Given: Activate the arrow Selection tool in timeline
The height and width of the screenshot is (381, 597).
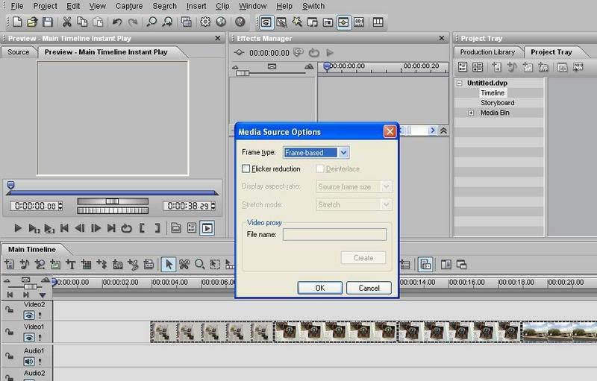Looking at the screenshot, I should click(x=169, y=264).
